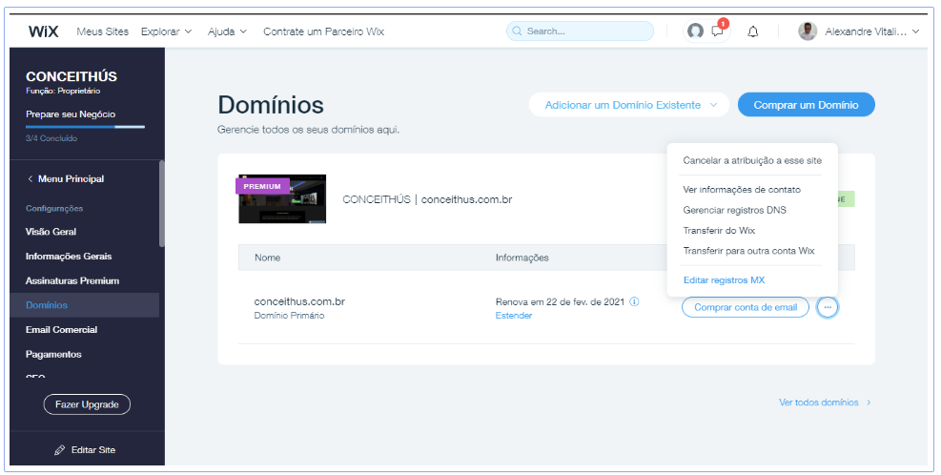This screenshot has height=475, width=941.
Task: Select Gerenciar registros DNS from menu
Action: [734, 210]
